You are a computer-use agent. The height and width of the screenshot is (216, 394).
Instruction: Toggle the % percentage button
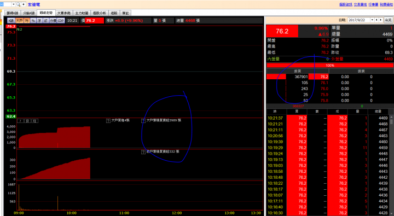pos(33,21)
